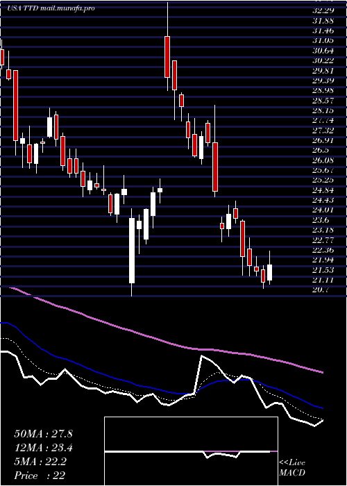Click the 23.6 price axis label
Image resolution: width=347 pixels, height=486 pixels.
tap(321, 220)
